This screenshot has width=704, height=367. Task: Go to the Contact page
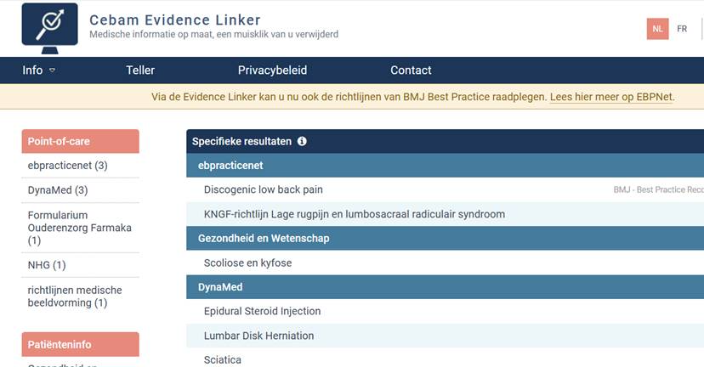tap(411, 71)
